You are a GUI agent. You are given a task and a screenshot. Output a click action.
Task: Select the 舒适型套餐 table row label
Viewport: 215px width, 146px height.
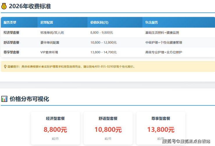[x=11, y=42]
